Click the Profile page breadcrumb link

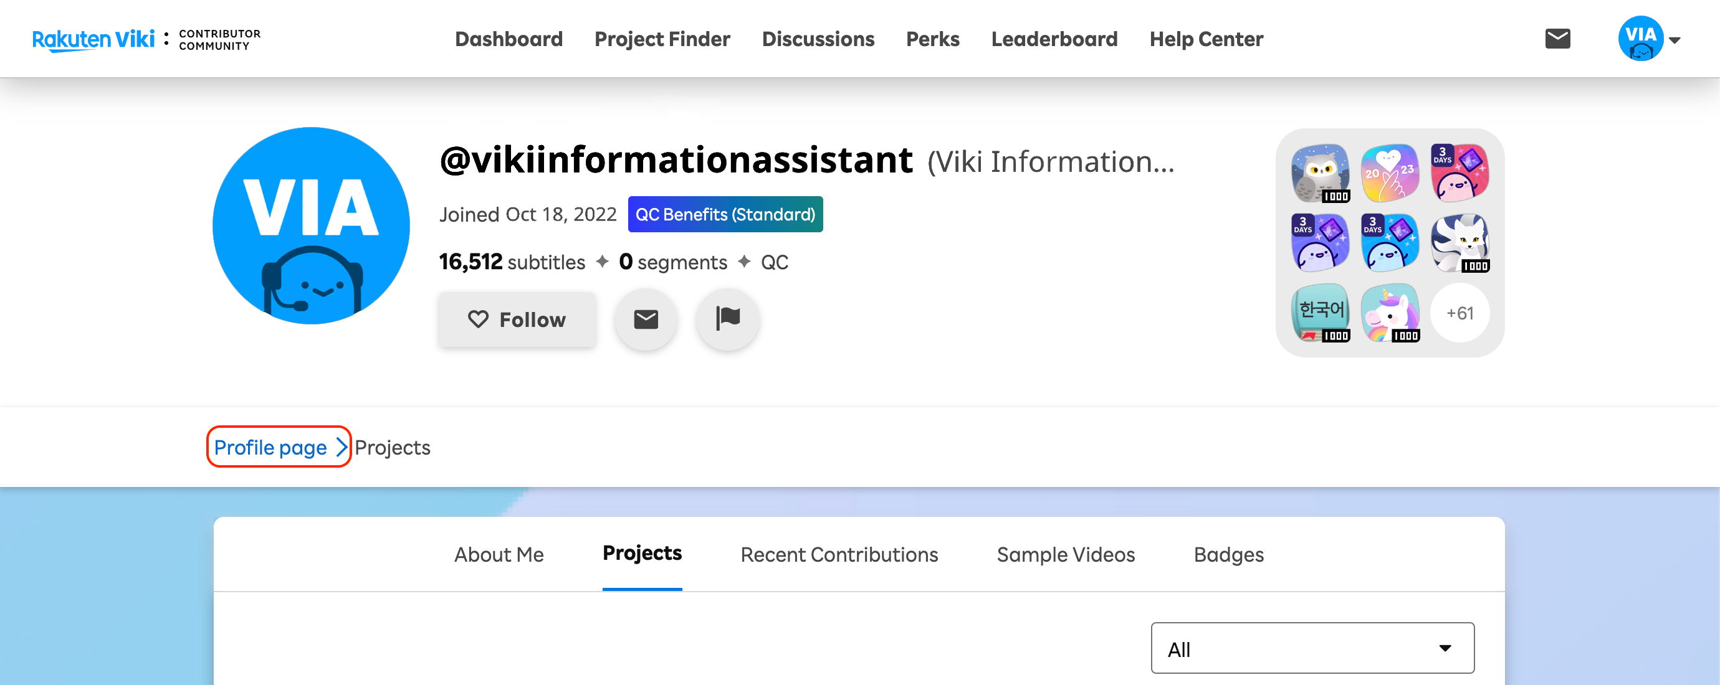tap(279, 447)
